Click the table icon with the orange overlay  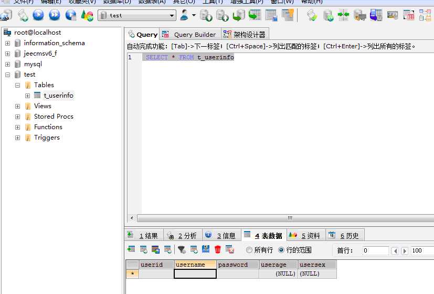[288, 15]
